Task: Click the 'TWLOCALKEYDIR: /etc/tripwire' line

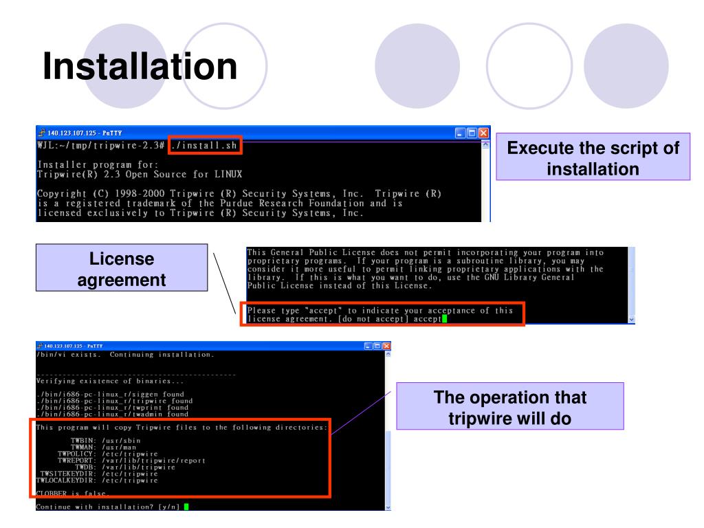Action: pos(97,481)
